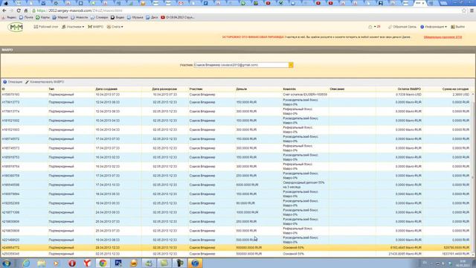Screen dimensions: 476x268
Task: Open the notifications counter dropdown
Action: [374, 27]
